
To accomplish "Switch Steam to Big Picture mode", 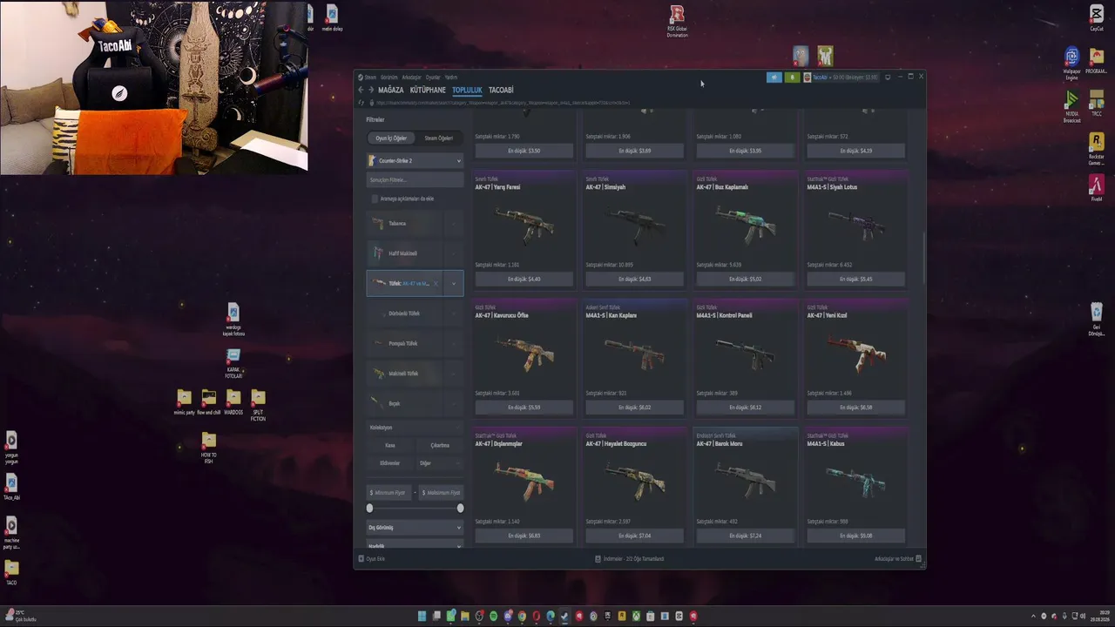I will click(888, 77).
